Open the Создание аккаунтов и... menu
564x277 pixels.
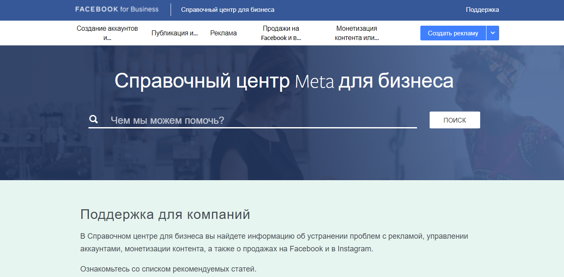[107, 33]
